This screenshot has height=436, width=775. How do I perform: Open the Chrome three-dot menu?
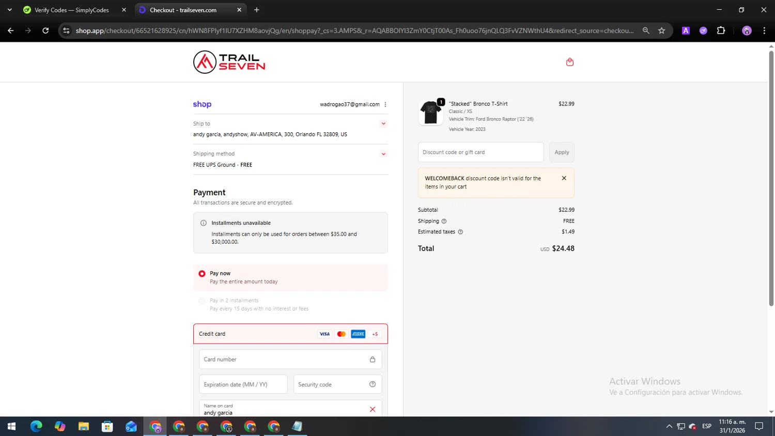(x=764, y=30)
